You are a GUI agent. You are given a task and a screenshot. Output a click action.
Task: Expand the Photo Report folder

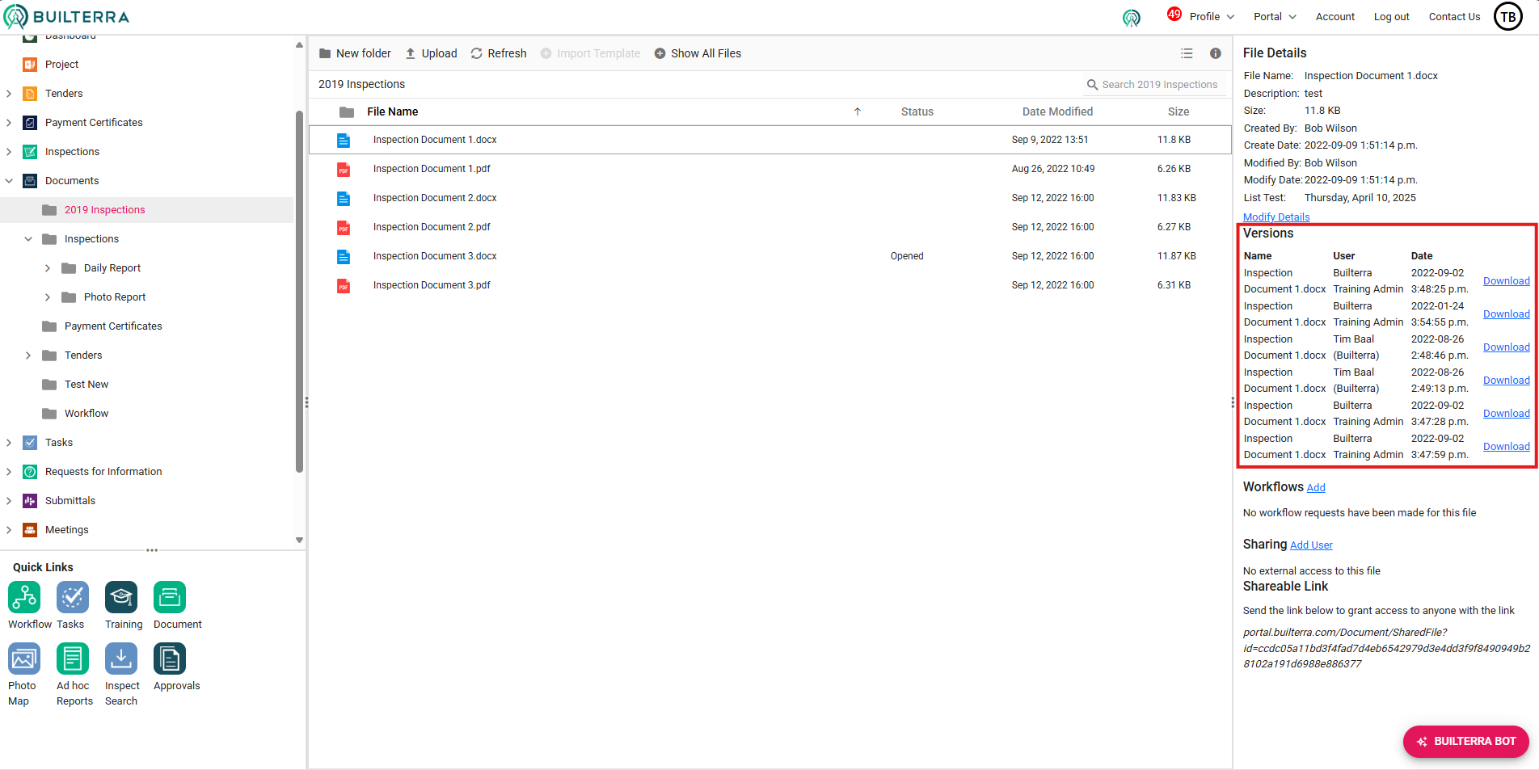tap(48, 297)
